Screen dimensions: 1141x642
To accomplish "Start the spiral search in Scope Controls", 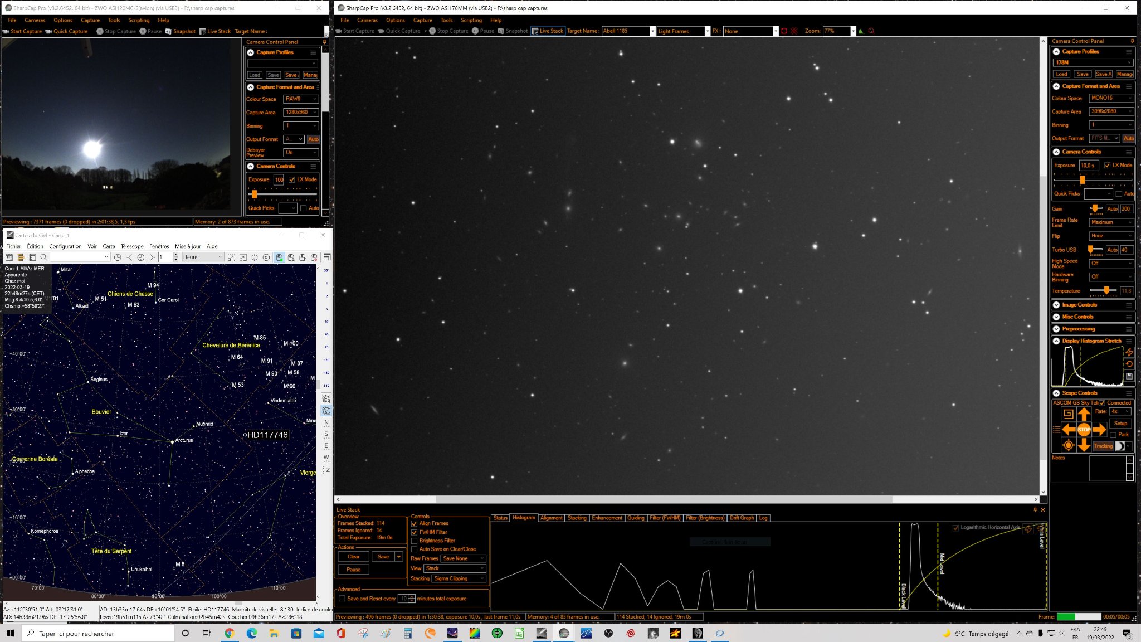I will tap(1068, 414).
